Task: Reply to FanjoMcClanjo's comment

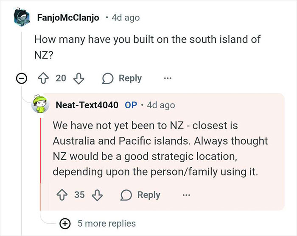Action: pos(123,79)
